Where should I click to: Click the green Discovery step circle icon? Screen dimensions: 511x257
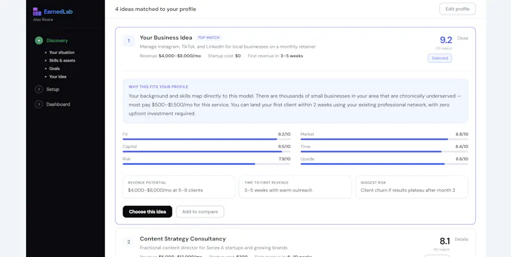(x=39, y=41)
